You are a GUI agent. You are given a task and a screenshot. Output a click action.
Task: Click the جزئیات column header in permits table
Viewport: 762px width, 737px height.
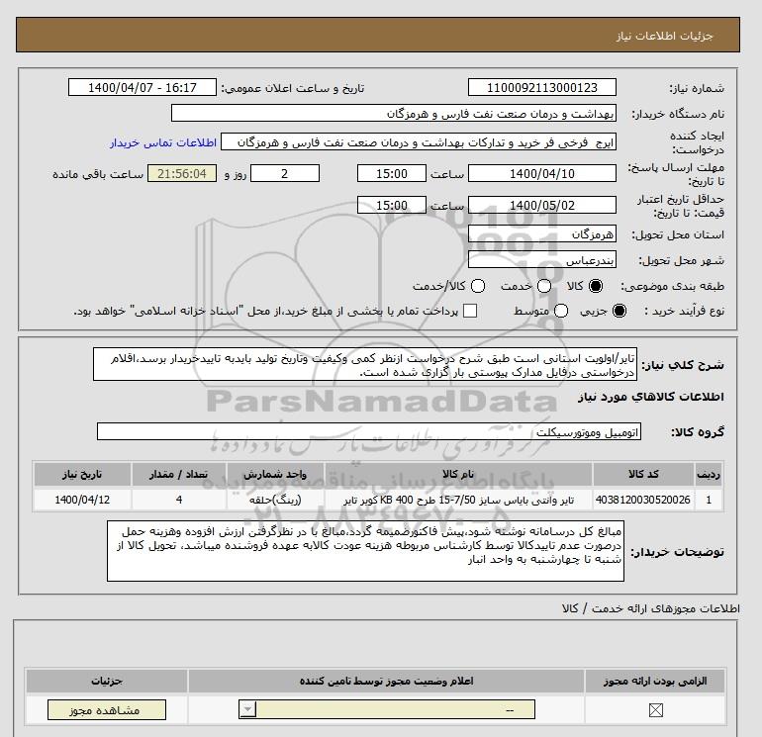coord(107,682)
